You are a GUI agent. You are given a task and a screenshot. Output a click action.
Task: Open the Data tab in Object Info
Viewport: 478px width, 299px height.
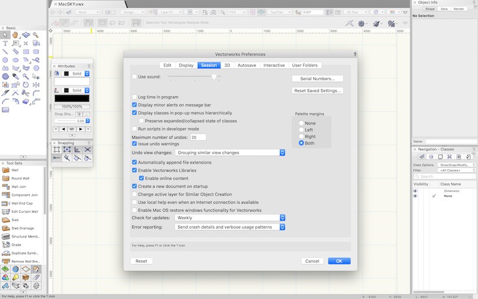pos(444,9)
